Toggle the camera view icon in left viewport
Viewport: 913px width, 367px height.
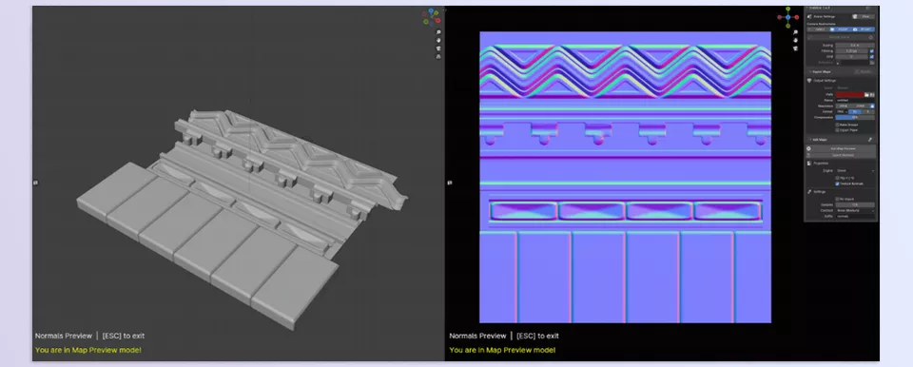[x=438, y=48]
